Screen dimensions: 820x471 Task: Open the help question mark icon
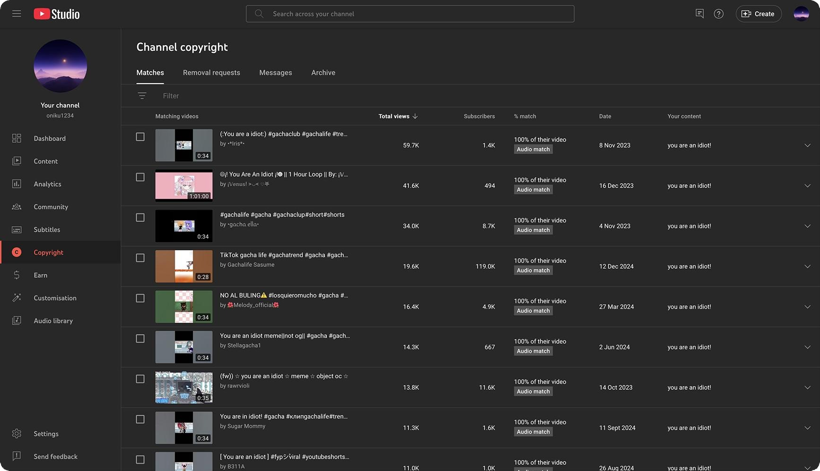718,14
